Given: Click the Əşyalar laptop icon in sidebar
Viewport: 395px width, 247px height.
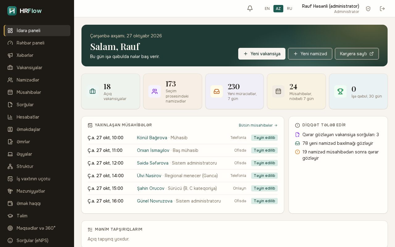Looking at the screenshot, I should pyautogui.click(x=10, y=154).
